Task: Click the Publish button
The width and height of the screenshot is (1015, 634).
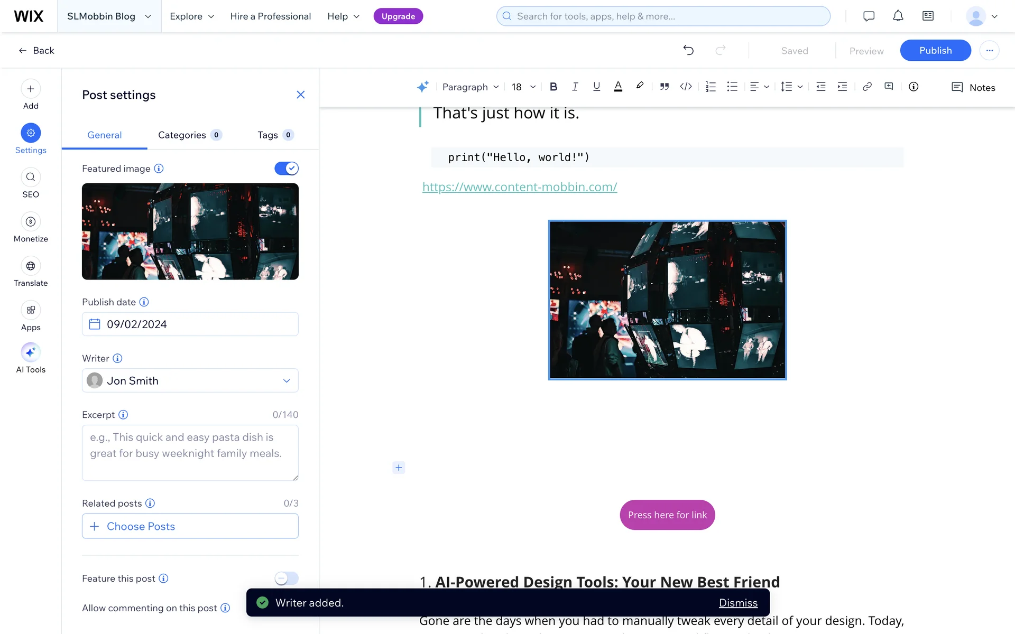Action: coord(935,51)
